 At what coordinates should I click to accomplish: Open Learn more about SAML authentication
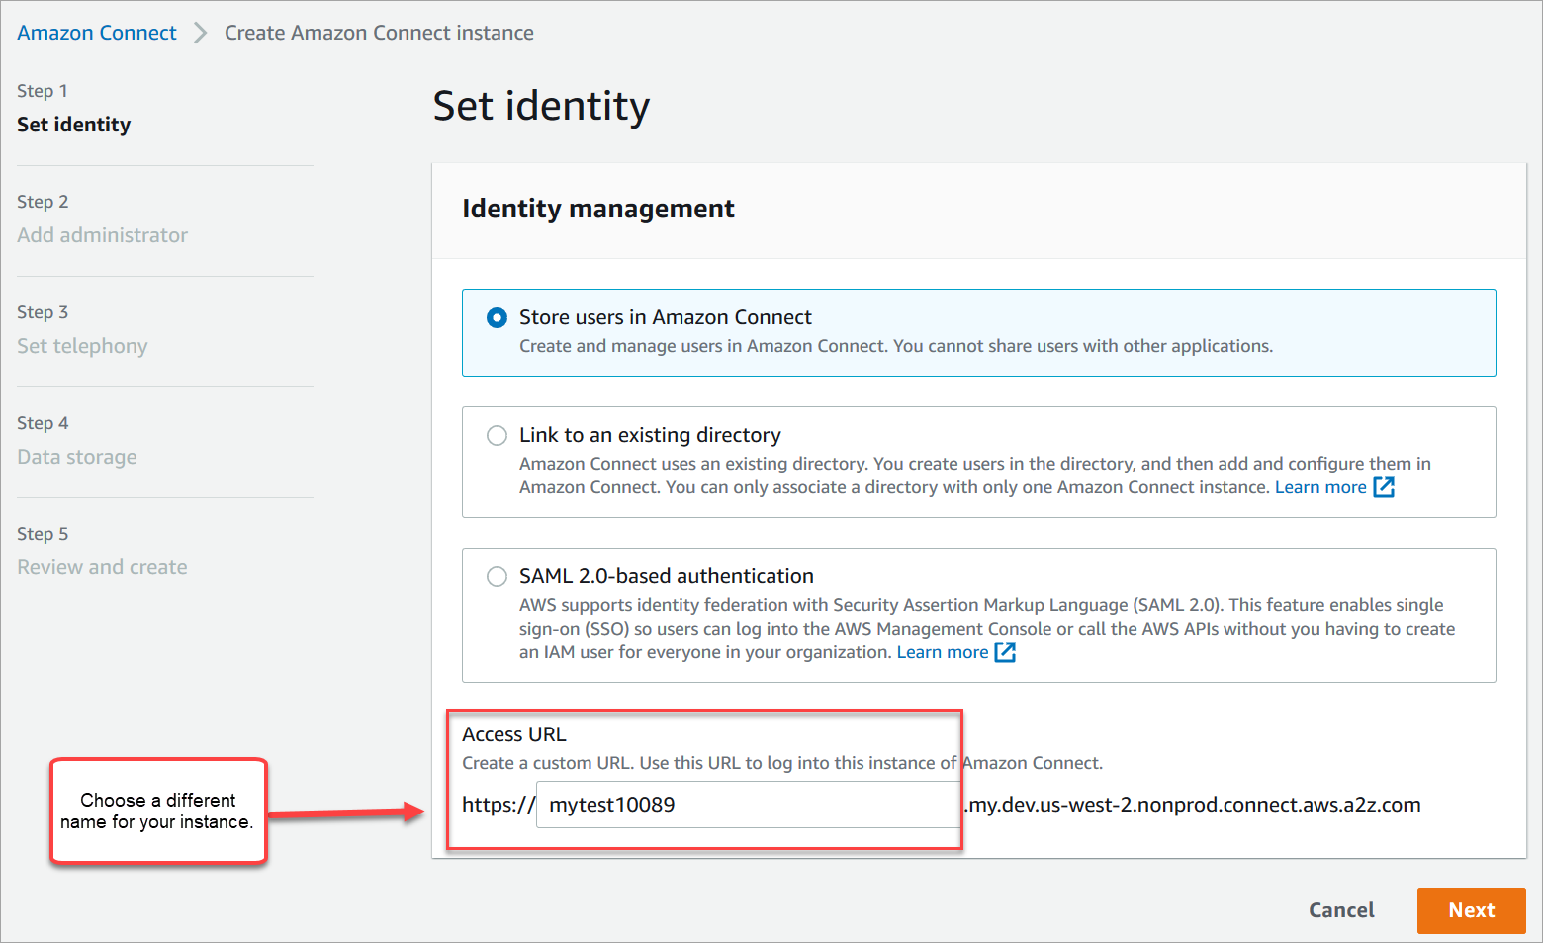(942, 651)
